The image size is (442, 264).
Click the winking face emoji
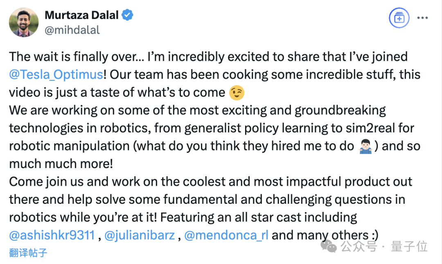click(x=238, y=93)
